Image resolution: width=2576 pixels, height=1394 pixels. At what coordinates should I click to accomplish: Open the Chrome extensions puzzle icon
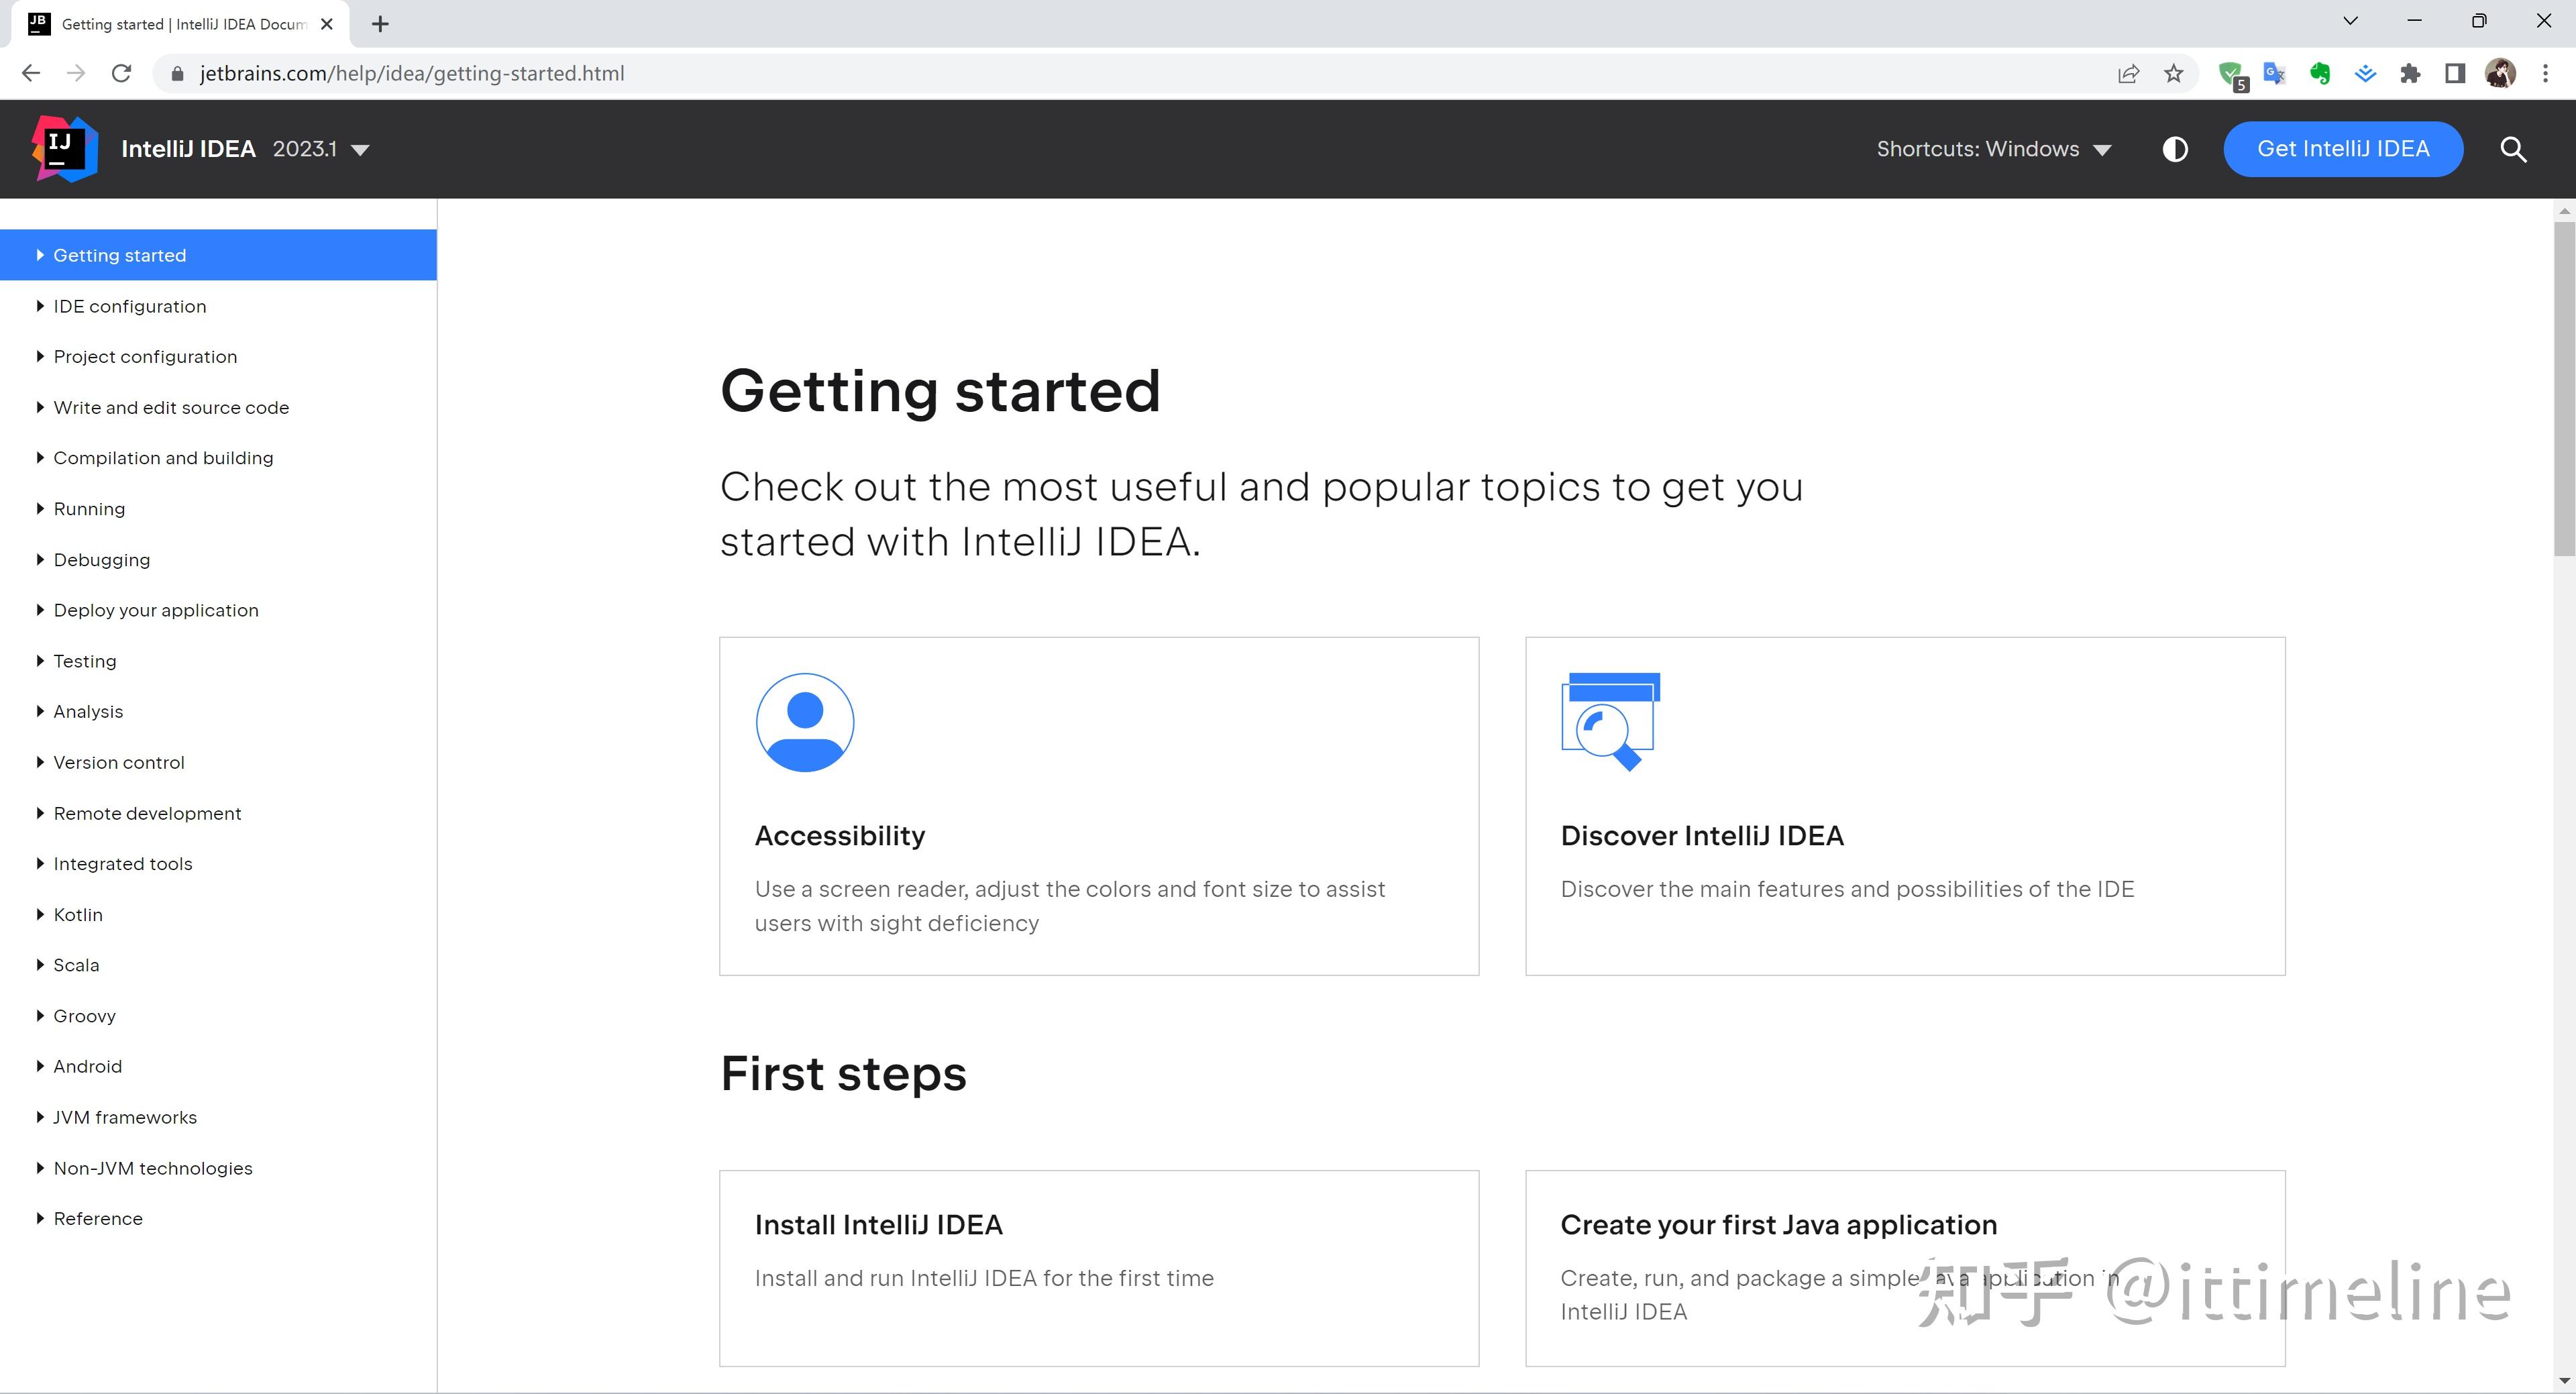click(x=2409, y=73)
